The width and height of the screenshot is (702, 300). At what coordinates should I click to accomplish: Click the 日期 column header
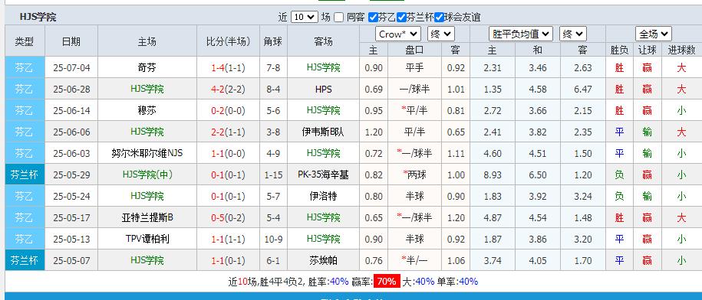pos(71,41)
